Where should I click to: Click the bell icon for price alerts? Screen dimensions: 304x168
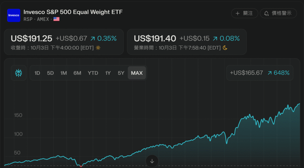(266, 13)
